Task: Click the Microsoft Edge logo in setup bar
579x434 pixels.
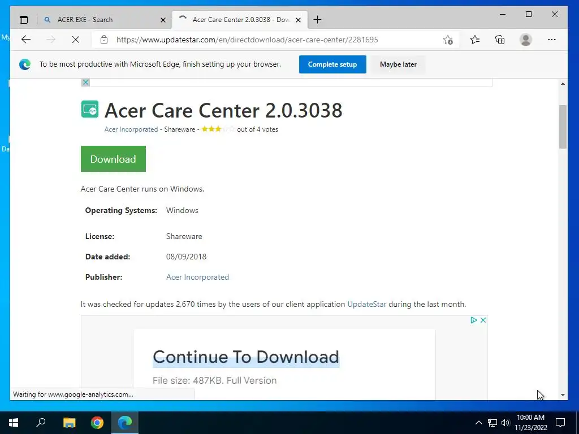Action: 25,64
